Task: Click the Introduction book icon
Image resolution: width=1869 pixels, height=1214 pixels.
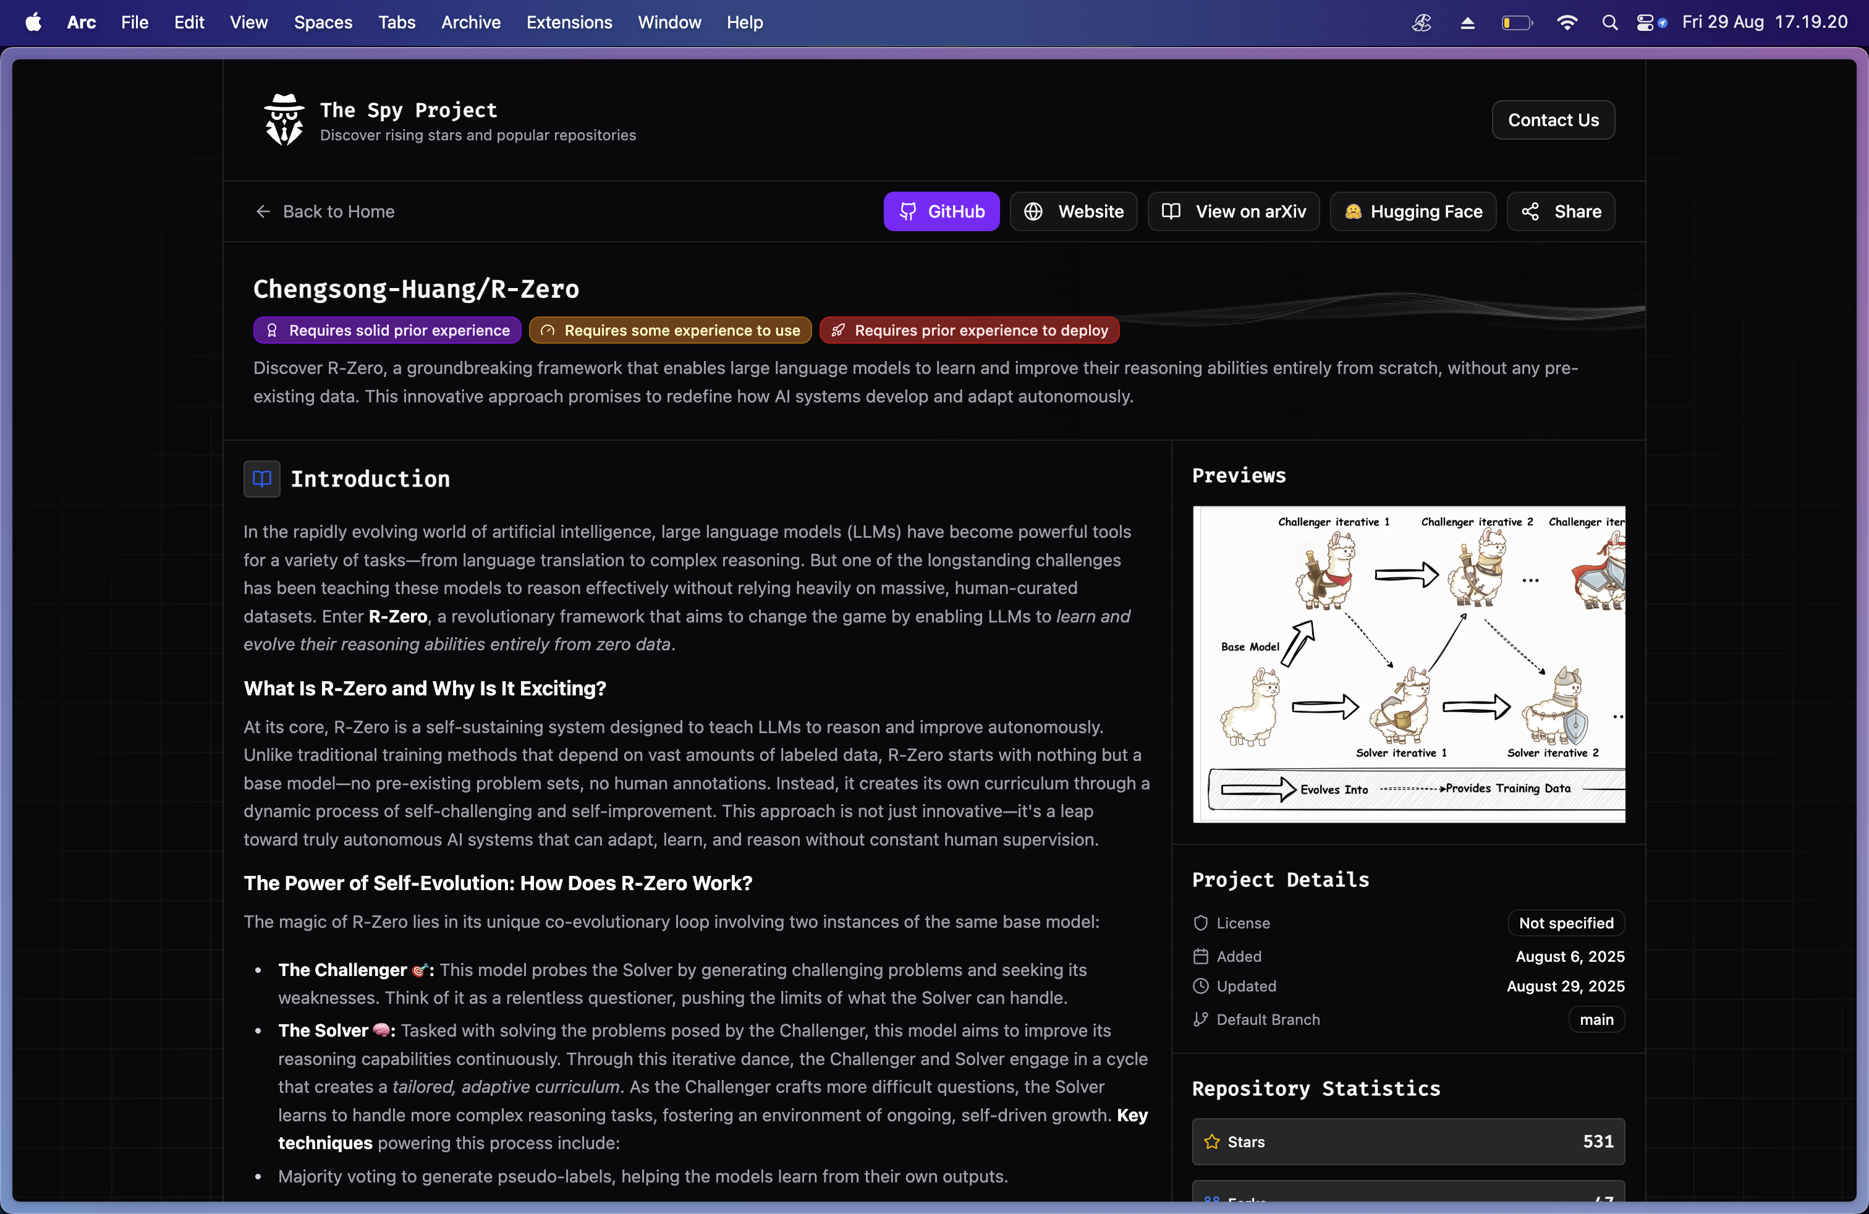Action: pyautogui.click(x=261, y=479)
